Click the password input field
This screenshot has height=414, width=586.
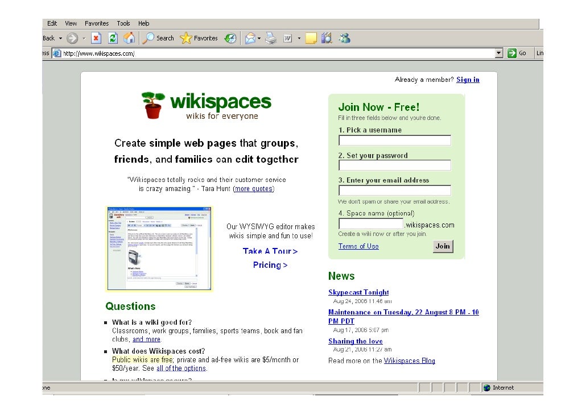click(395, 165)
